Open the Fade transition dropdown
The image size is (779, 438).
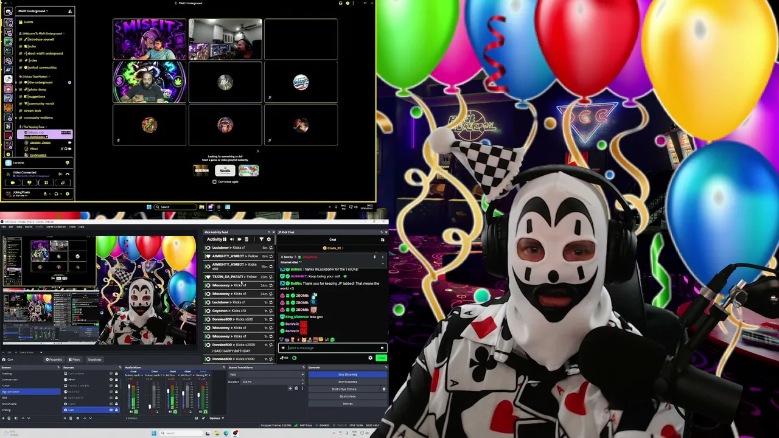point(266,375)
